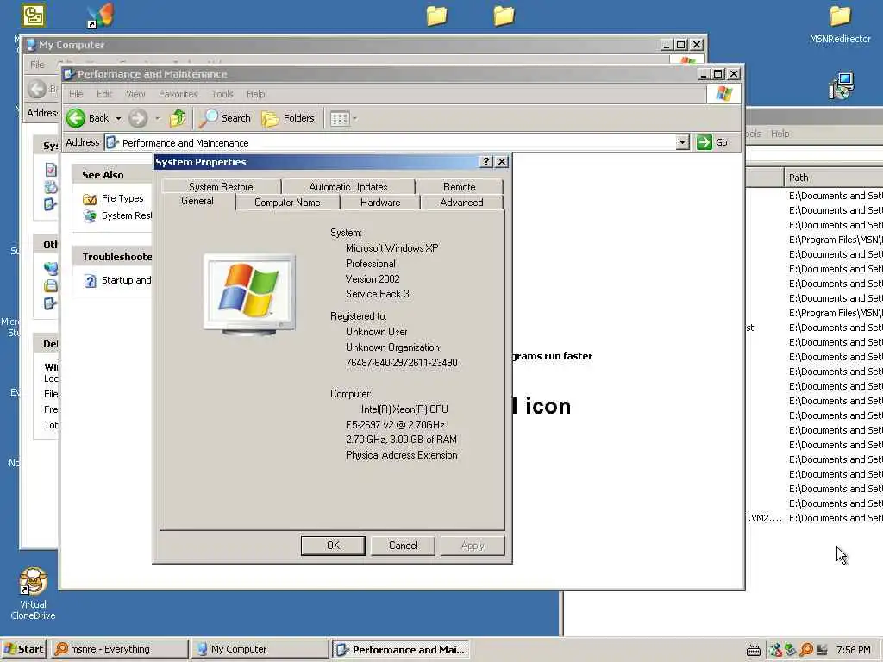Open the Edit menu
The width and height of the screenshot is (883, 662).
click(x=104, y=94)
